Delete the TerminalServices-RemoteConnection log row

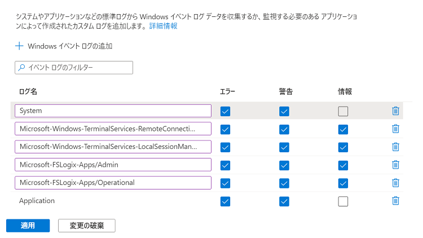click(x=395, y=129)
